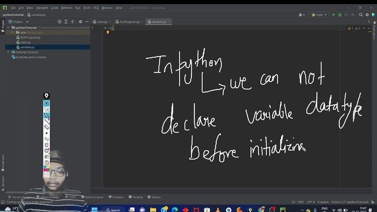377x212 pixels.
Task: Open IDE settings gear icon
Action: [367, 15]
